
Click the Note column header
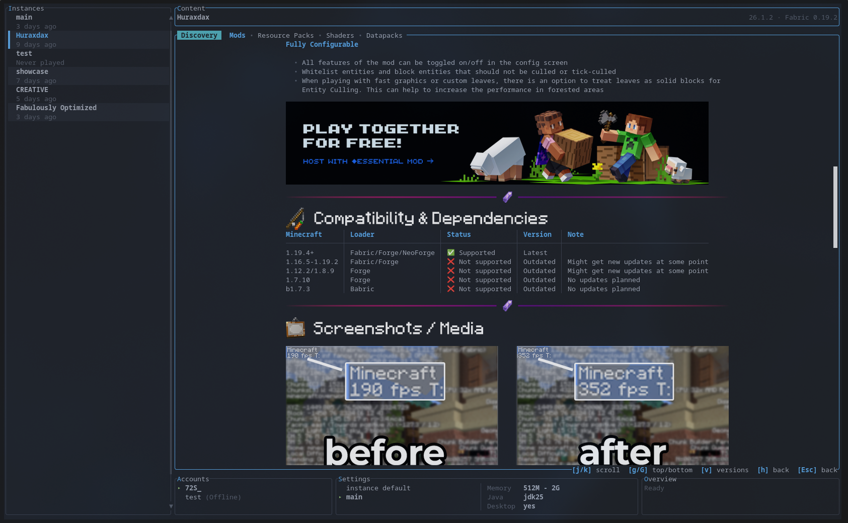[x=576, y=234]
